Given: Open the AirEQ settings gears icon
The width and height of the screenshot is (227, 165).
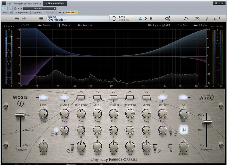Looking at the screenshot, I should 168,18.
